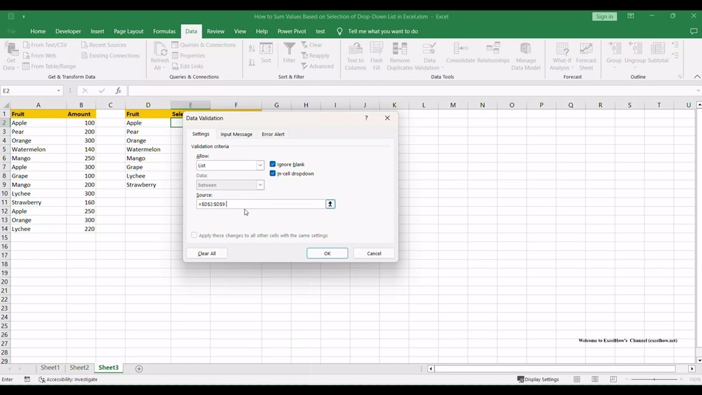Switch to Page Break Preview icon
Viewport: 702px width, 395px height.
pyautogui.click(x=613, y=379)
